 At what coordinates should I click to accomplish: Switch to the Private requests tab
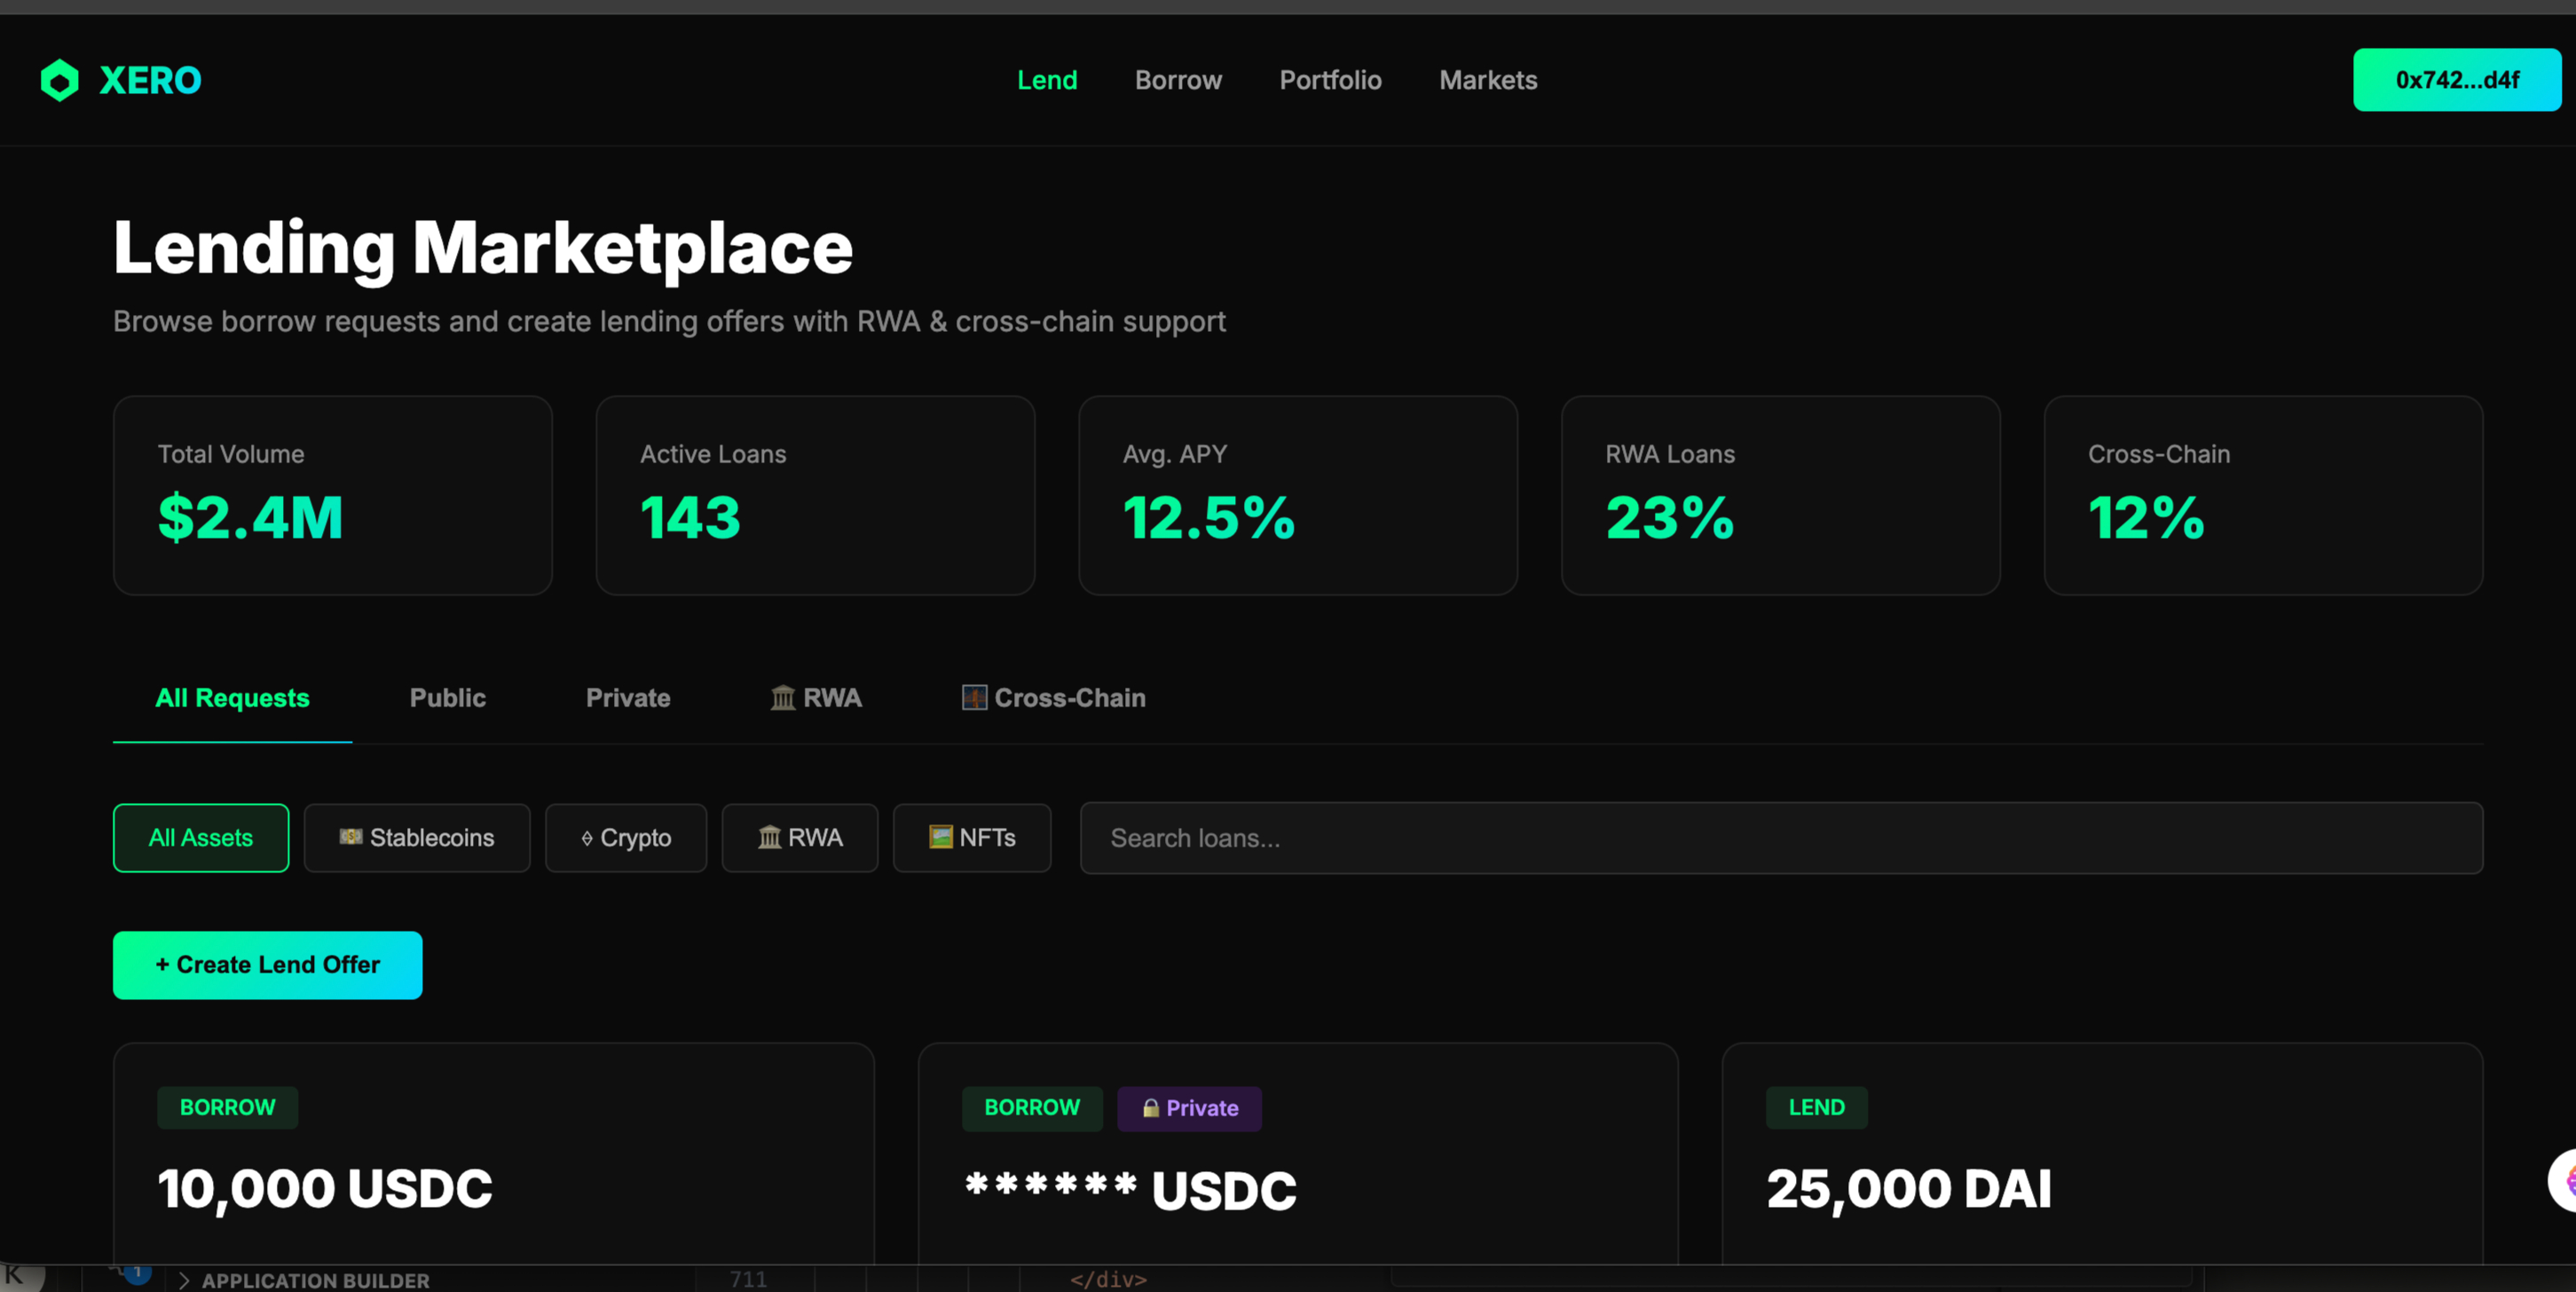pyautogui.click(x=627, y=698)
